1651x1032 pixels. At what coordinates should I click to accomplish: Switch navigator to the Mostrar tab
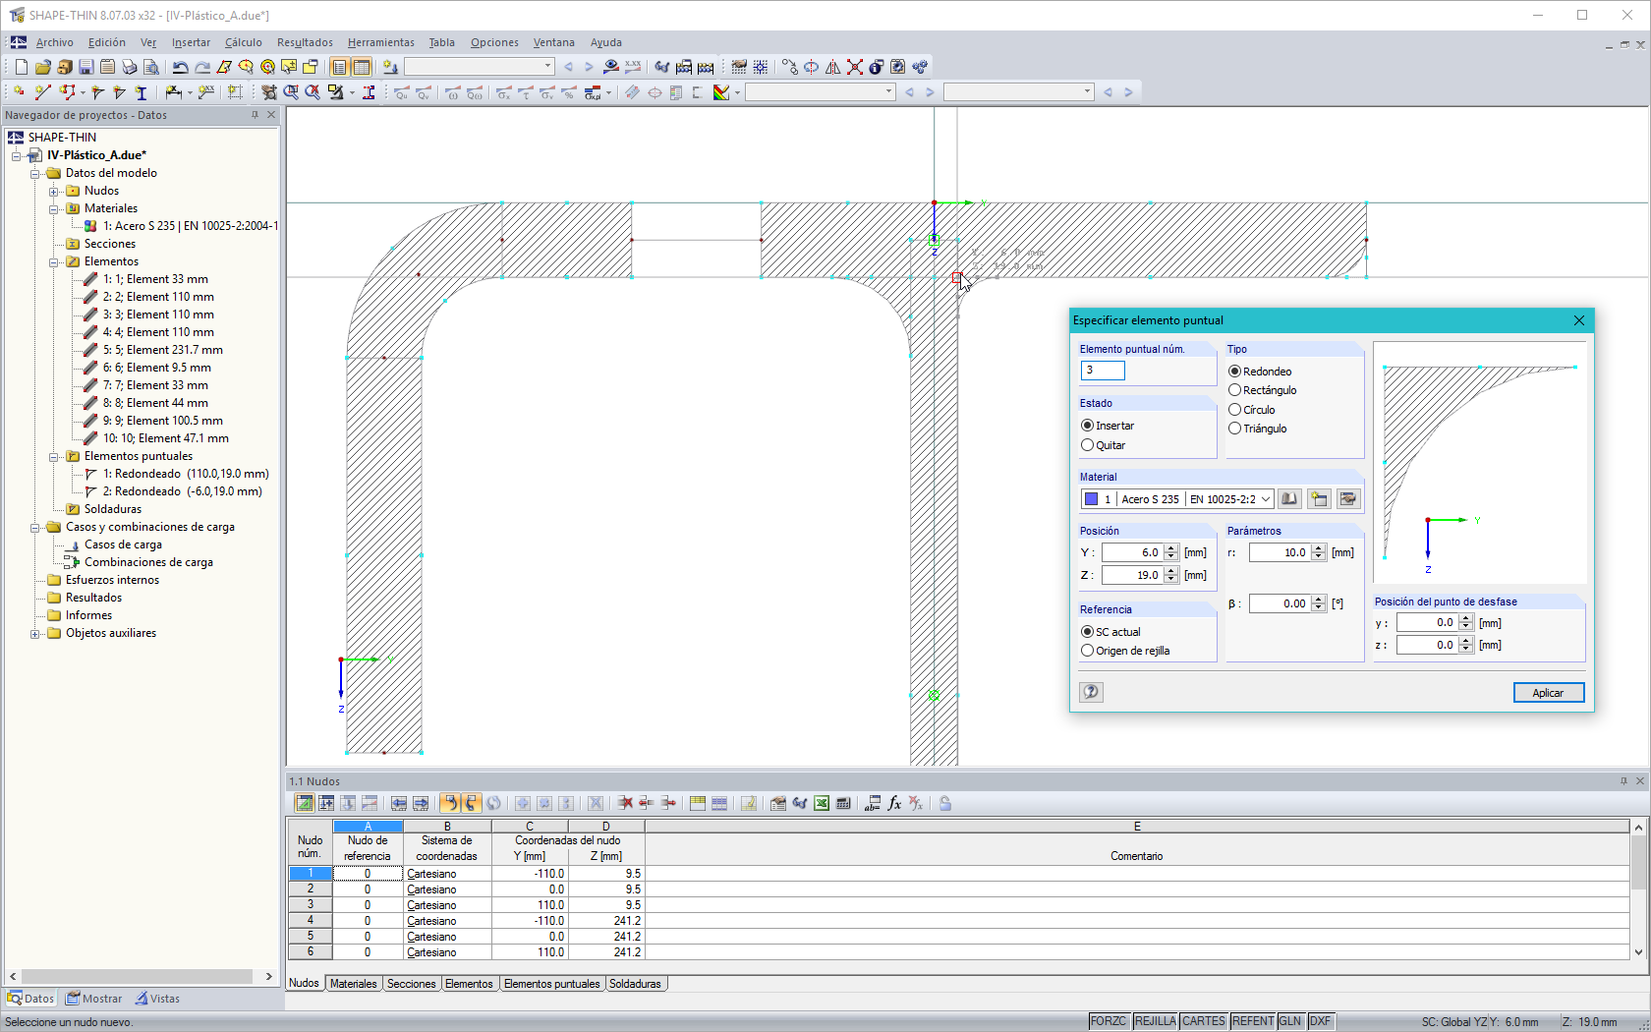(x=94, y=999)
